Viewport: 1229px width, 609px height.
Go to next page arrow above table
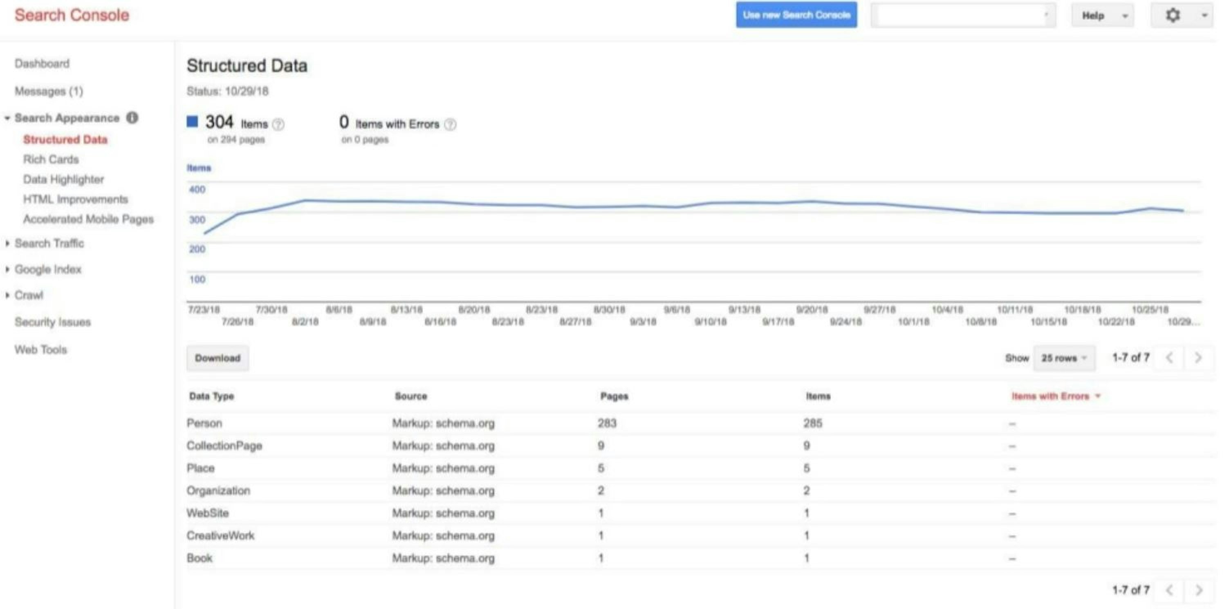(1198, 358)
